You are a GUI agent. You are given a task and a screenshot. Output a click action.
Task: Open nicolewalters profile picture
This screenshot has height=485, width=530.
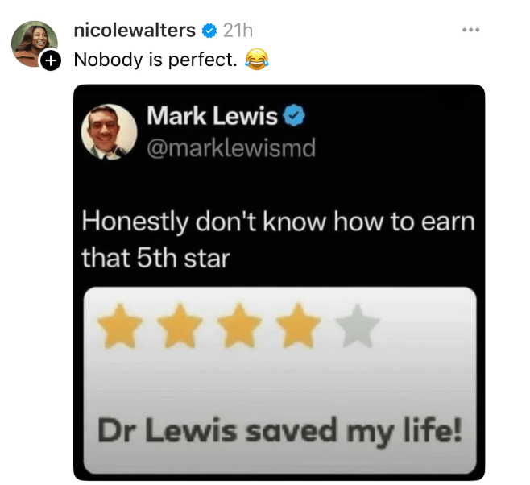pyautogui.click(x=34, y=44)
